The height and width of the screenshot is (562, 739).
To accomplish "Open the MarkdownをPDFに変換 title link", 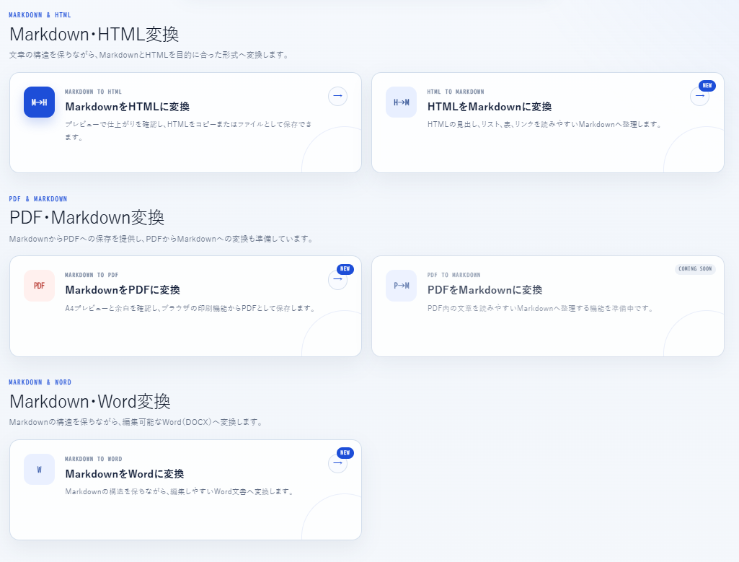I will pyautogui.click(x=123, y=290).
